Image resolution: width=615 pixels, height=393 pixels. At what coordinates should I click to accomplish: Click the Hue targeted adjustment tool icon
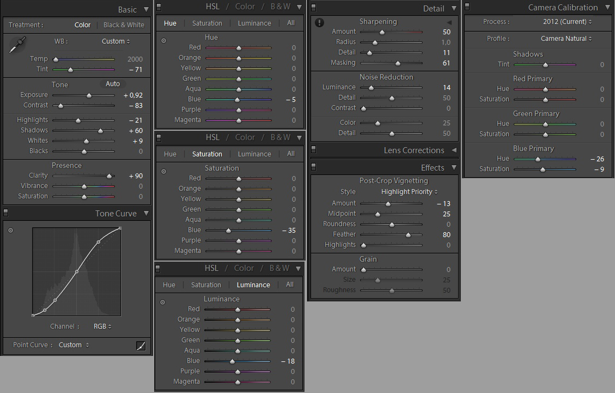click(x=163, y=40)
